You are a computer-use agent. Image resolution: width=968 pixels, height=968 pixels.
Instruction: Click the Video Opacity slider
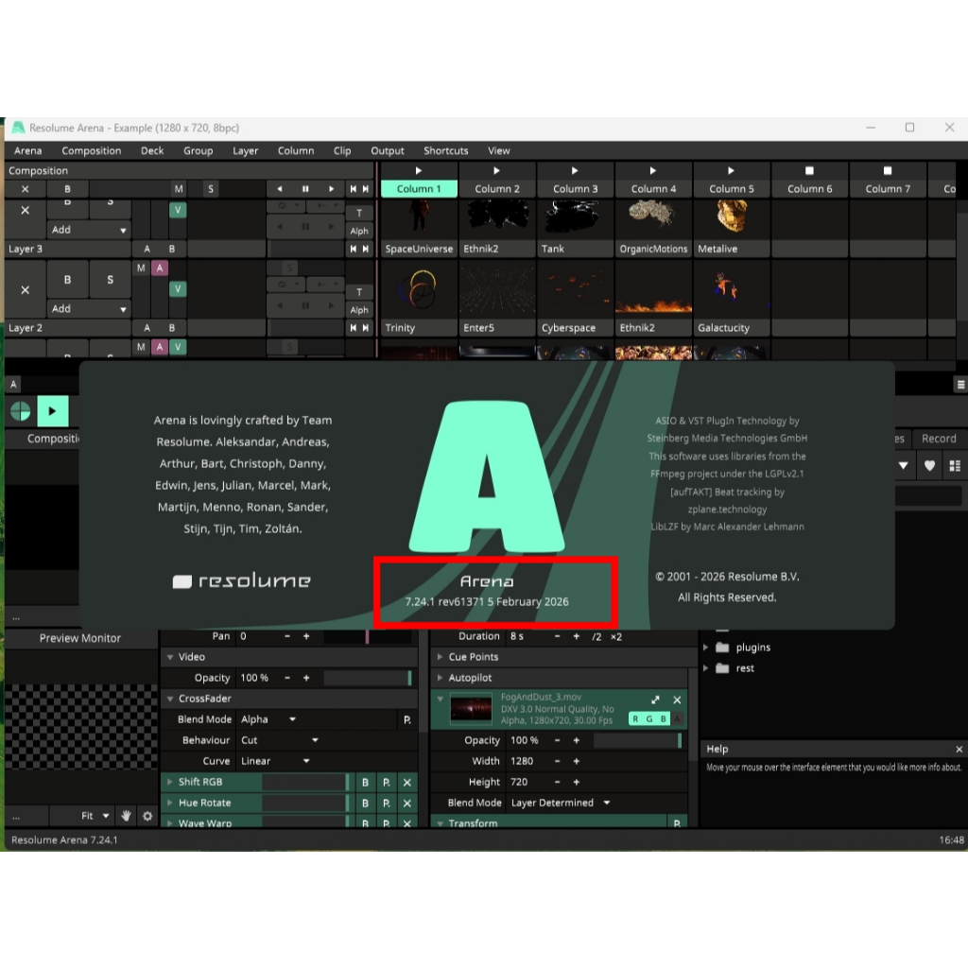368,678
